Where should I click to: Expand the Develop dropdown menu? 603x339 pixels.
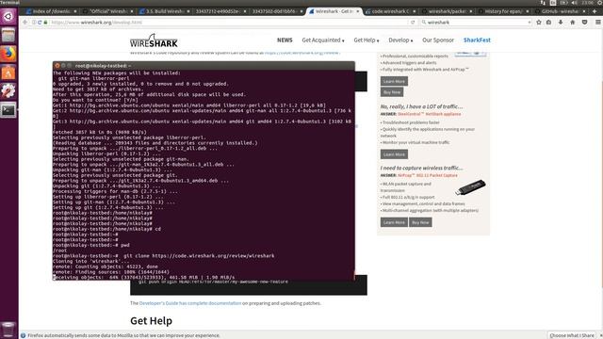(x=400, y=40)
